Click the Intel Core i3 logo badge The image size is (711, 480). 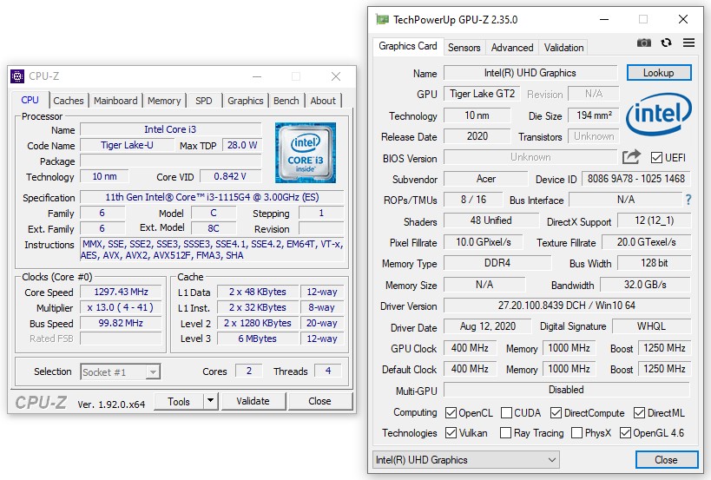coord(305,152)
